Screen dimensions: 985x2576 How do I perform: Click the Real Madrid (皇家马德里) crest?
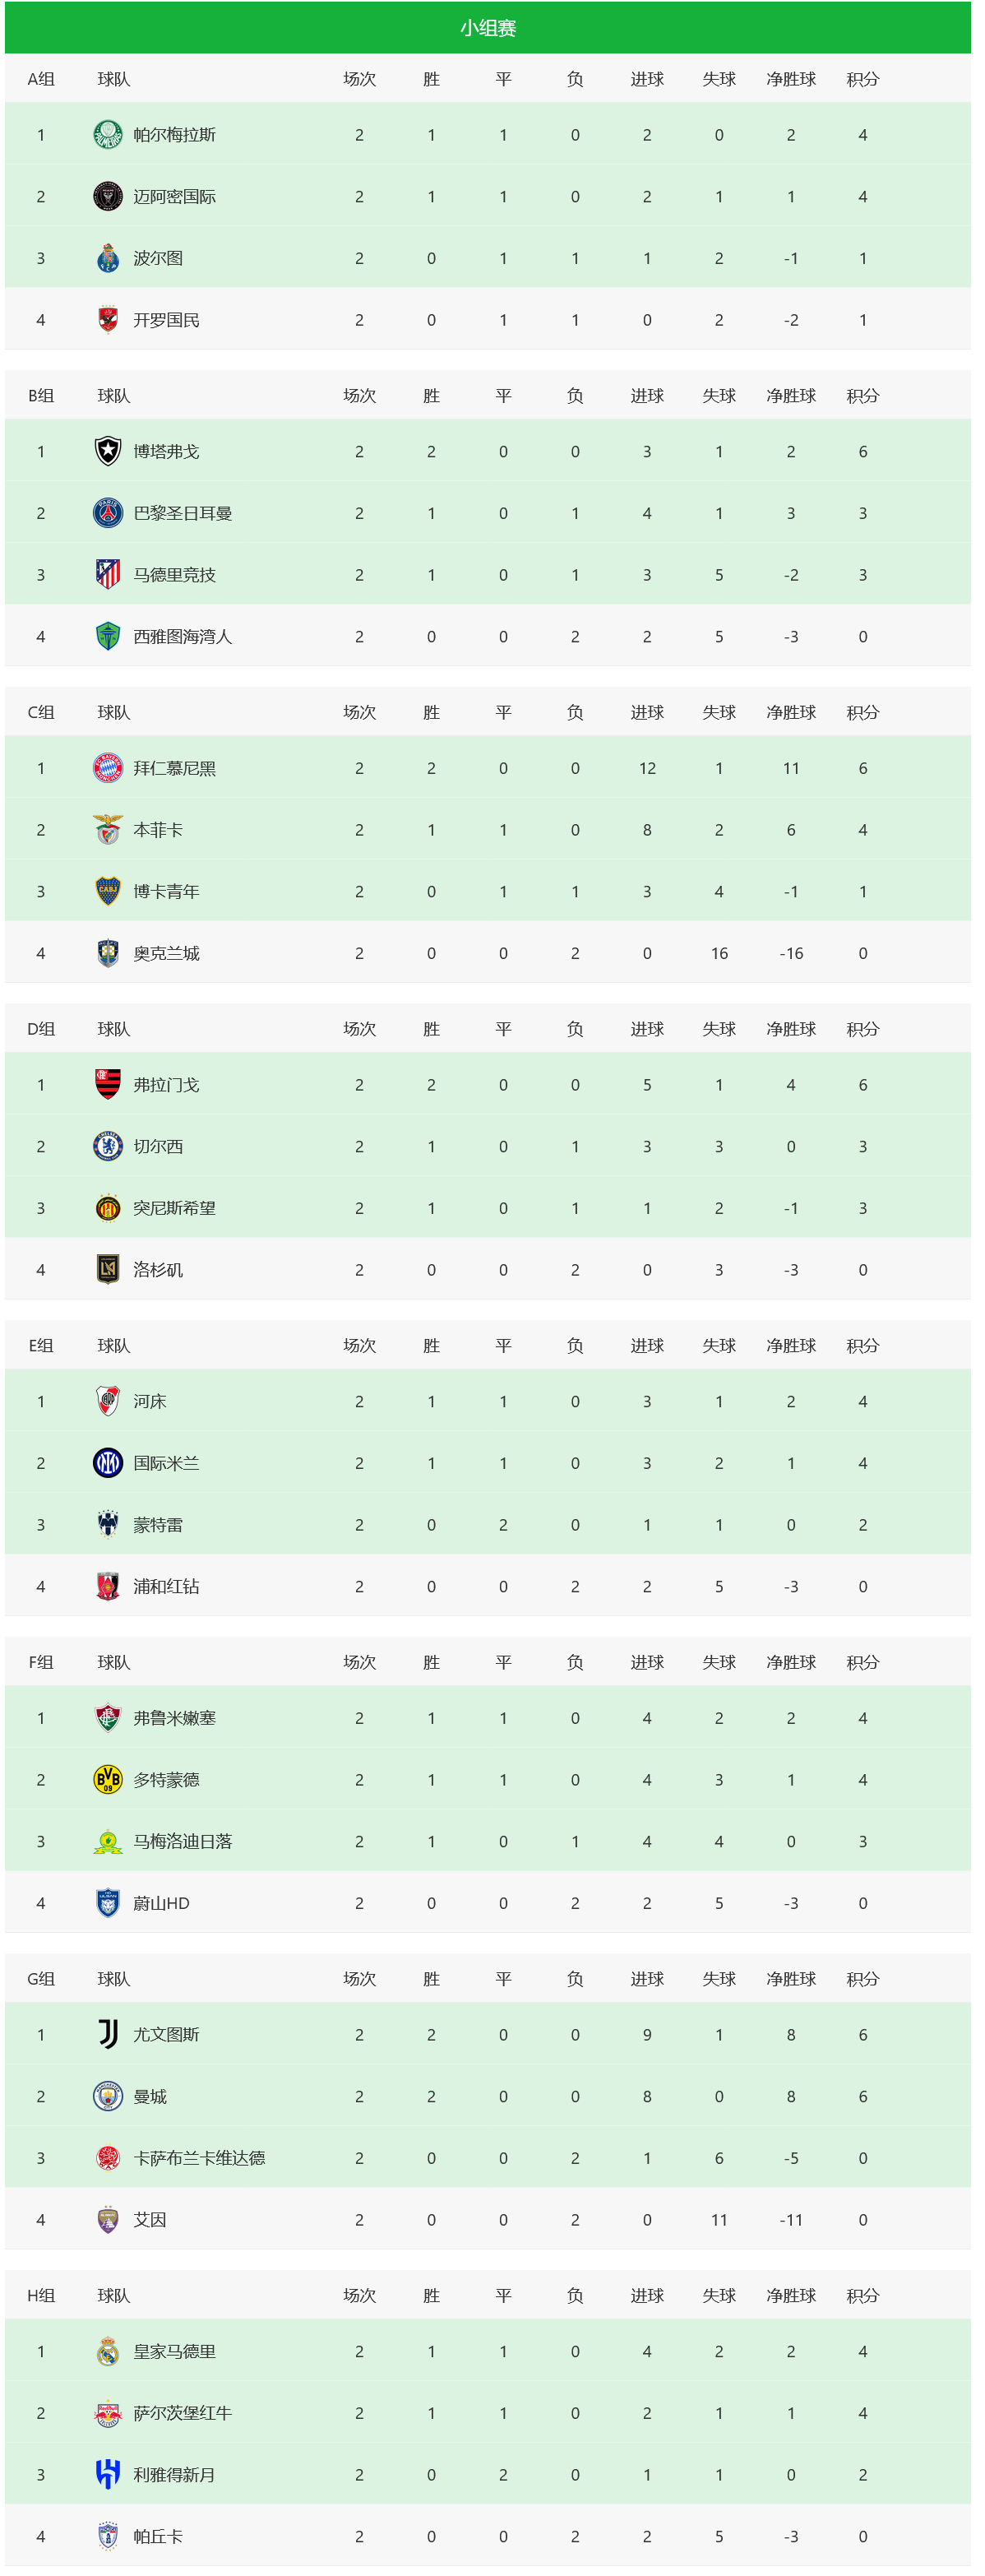coord(108,2352)
